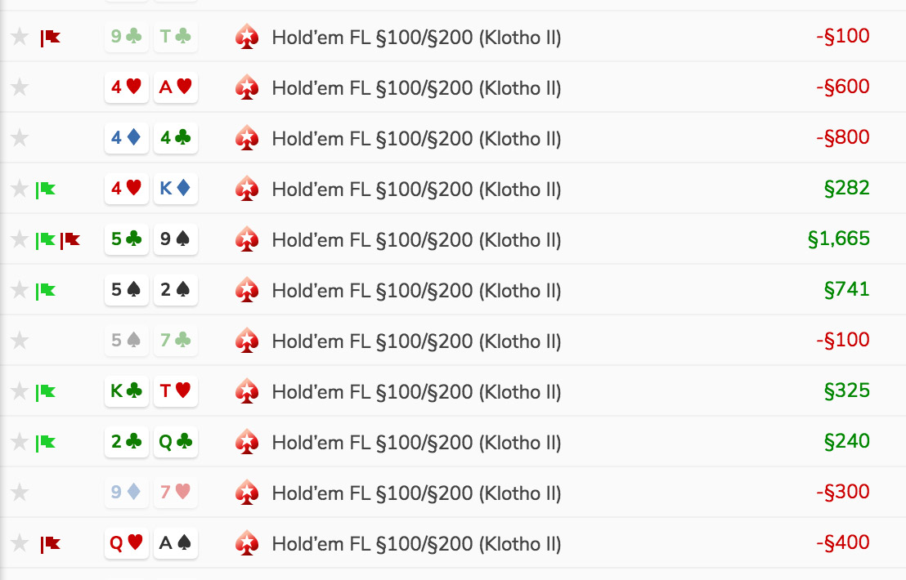Click the §325 winnings amount
This screenshot has height=580, width=906.
(846, 390)
